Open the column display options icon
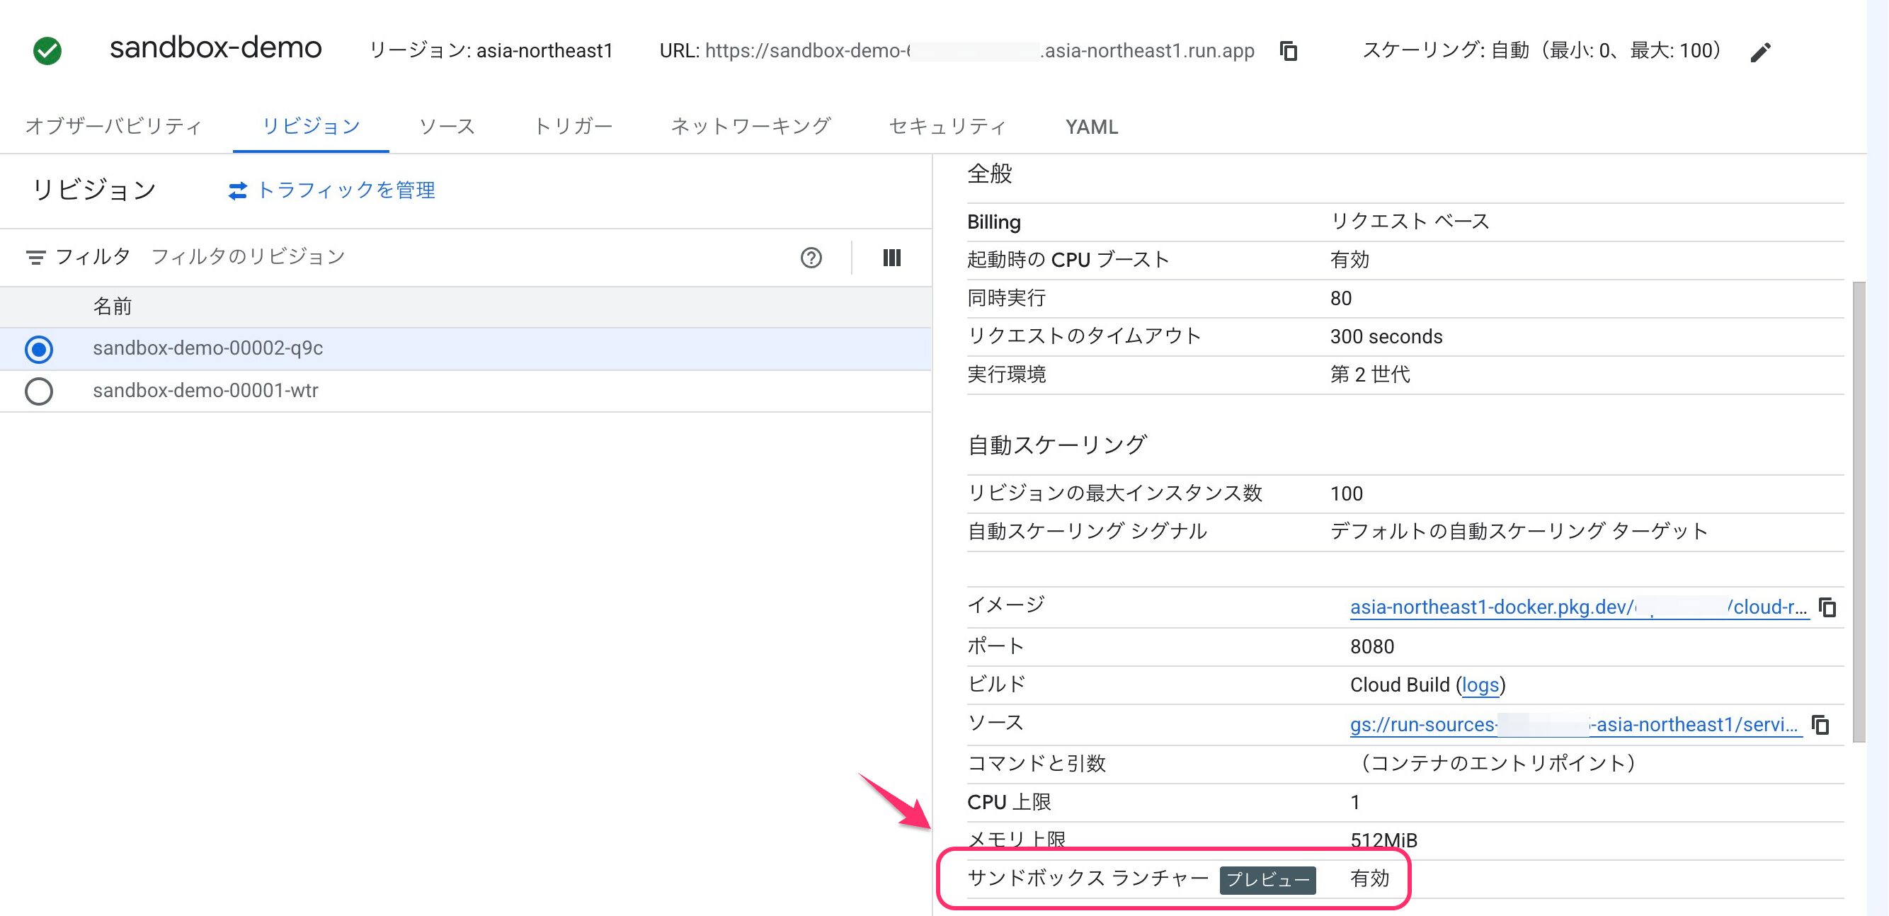Screen dimensions: 1889x916 891,258
